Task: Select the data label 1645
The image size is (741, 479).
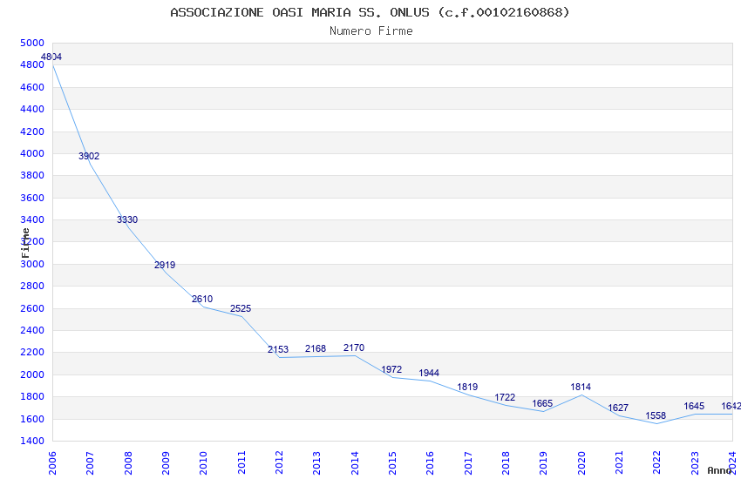Action: [x=694, y=406]
